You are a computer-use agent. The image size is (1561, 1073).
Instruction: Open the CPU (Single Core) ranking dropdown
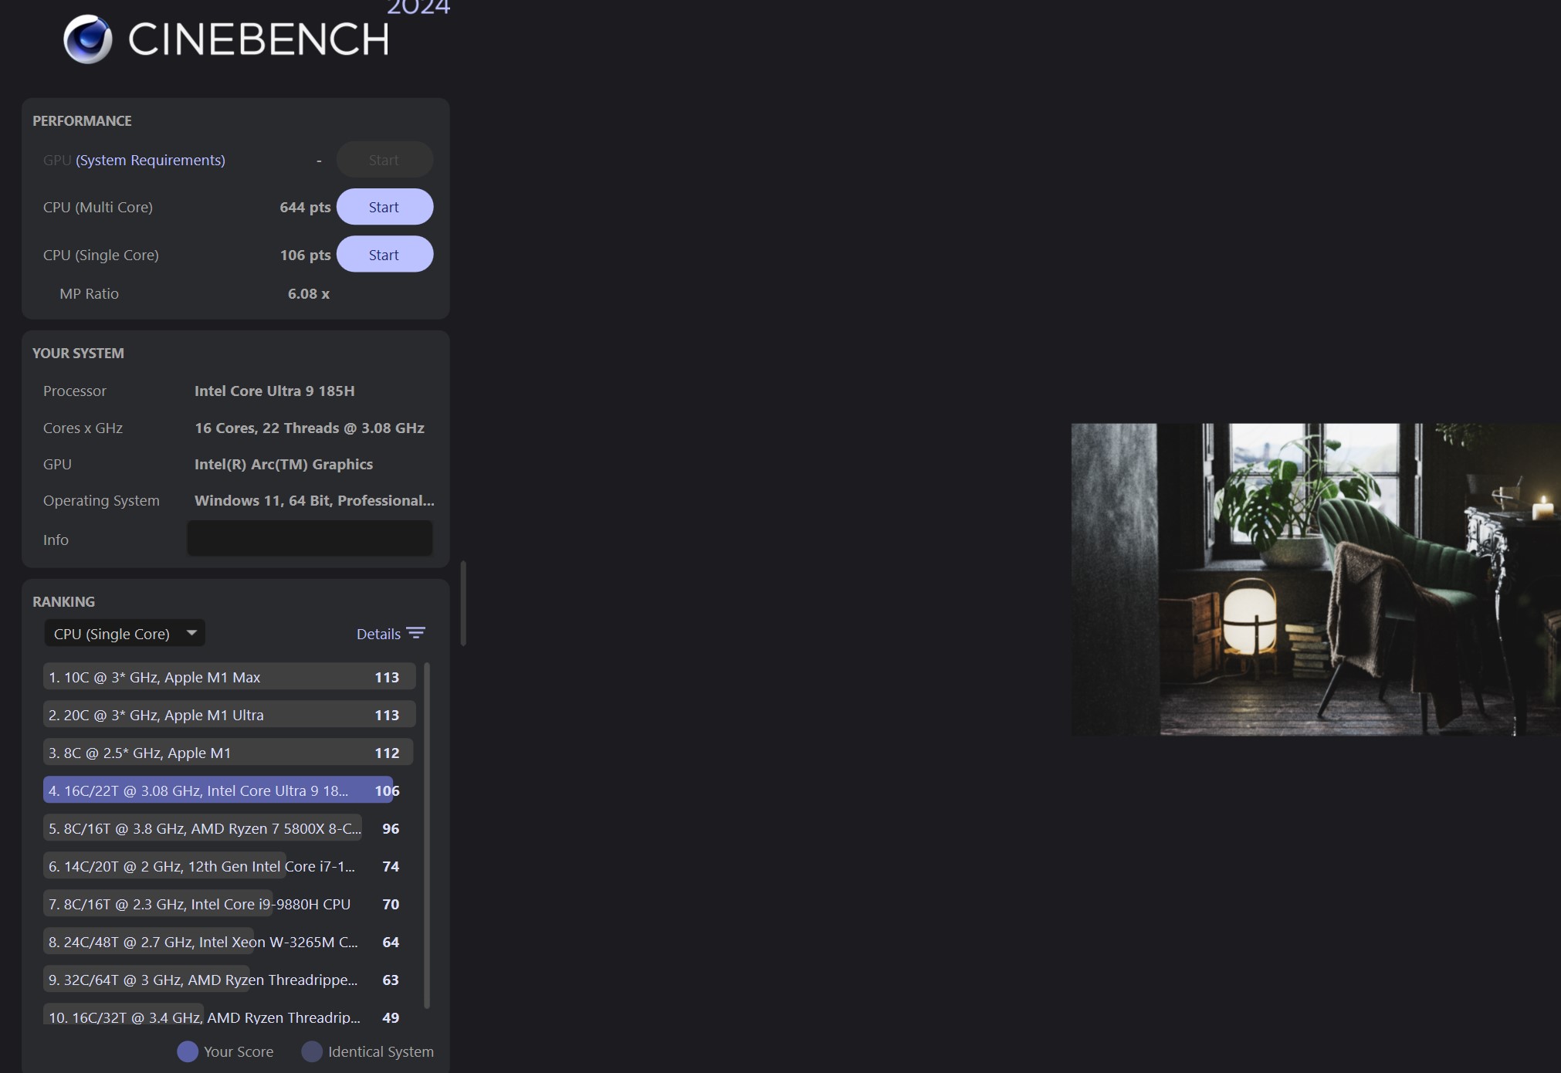125,634
